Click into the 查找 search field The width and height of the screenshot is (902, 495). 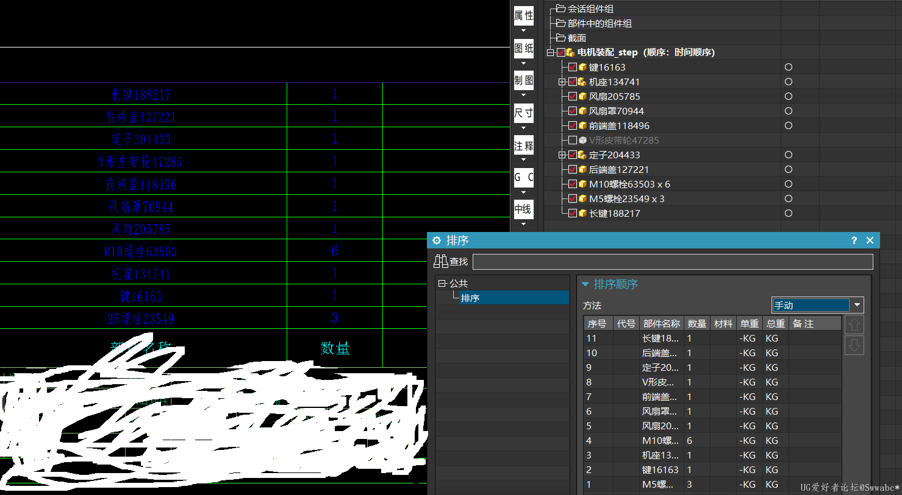click(x=673, y=262)
